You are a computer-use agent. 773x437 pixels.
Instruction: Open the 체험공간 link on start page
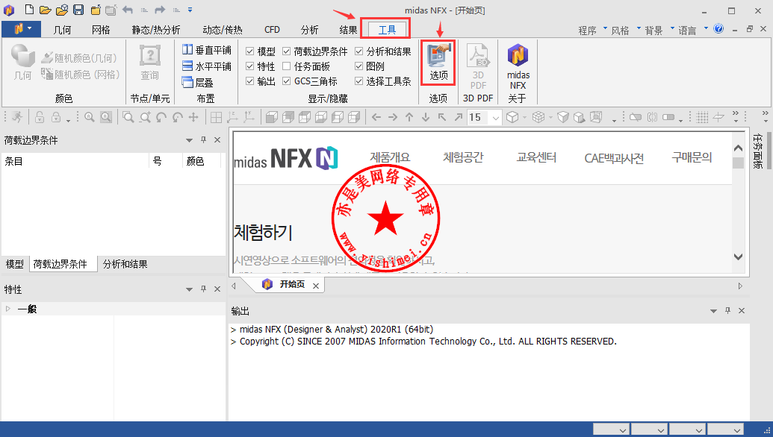point(463,157)
